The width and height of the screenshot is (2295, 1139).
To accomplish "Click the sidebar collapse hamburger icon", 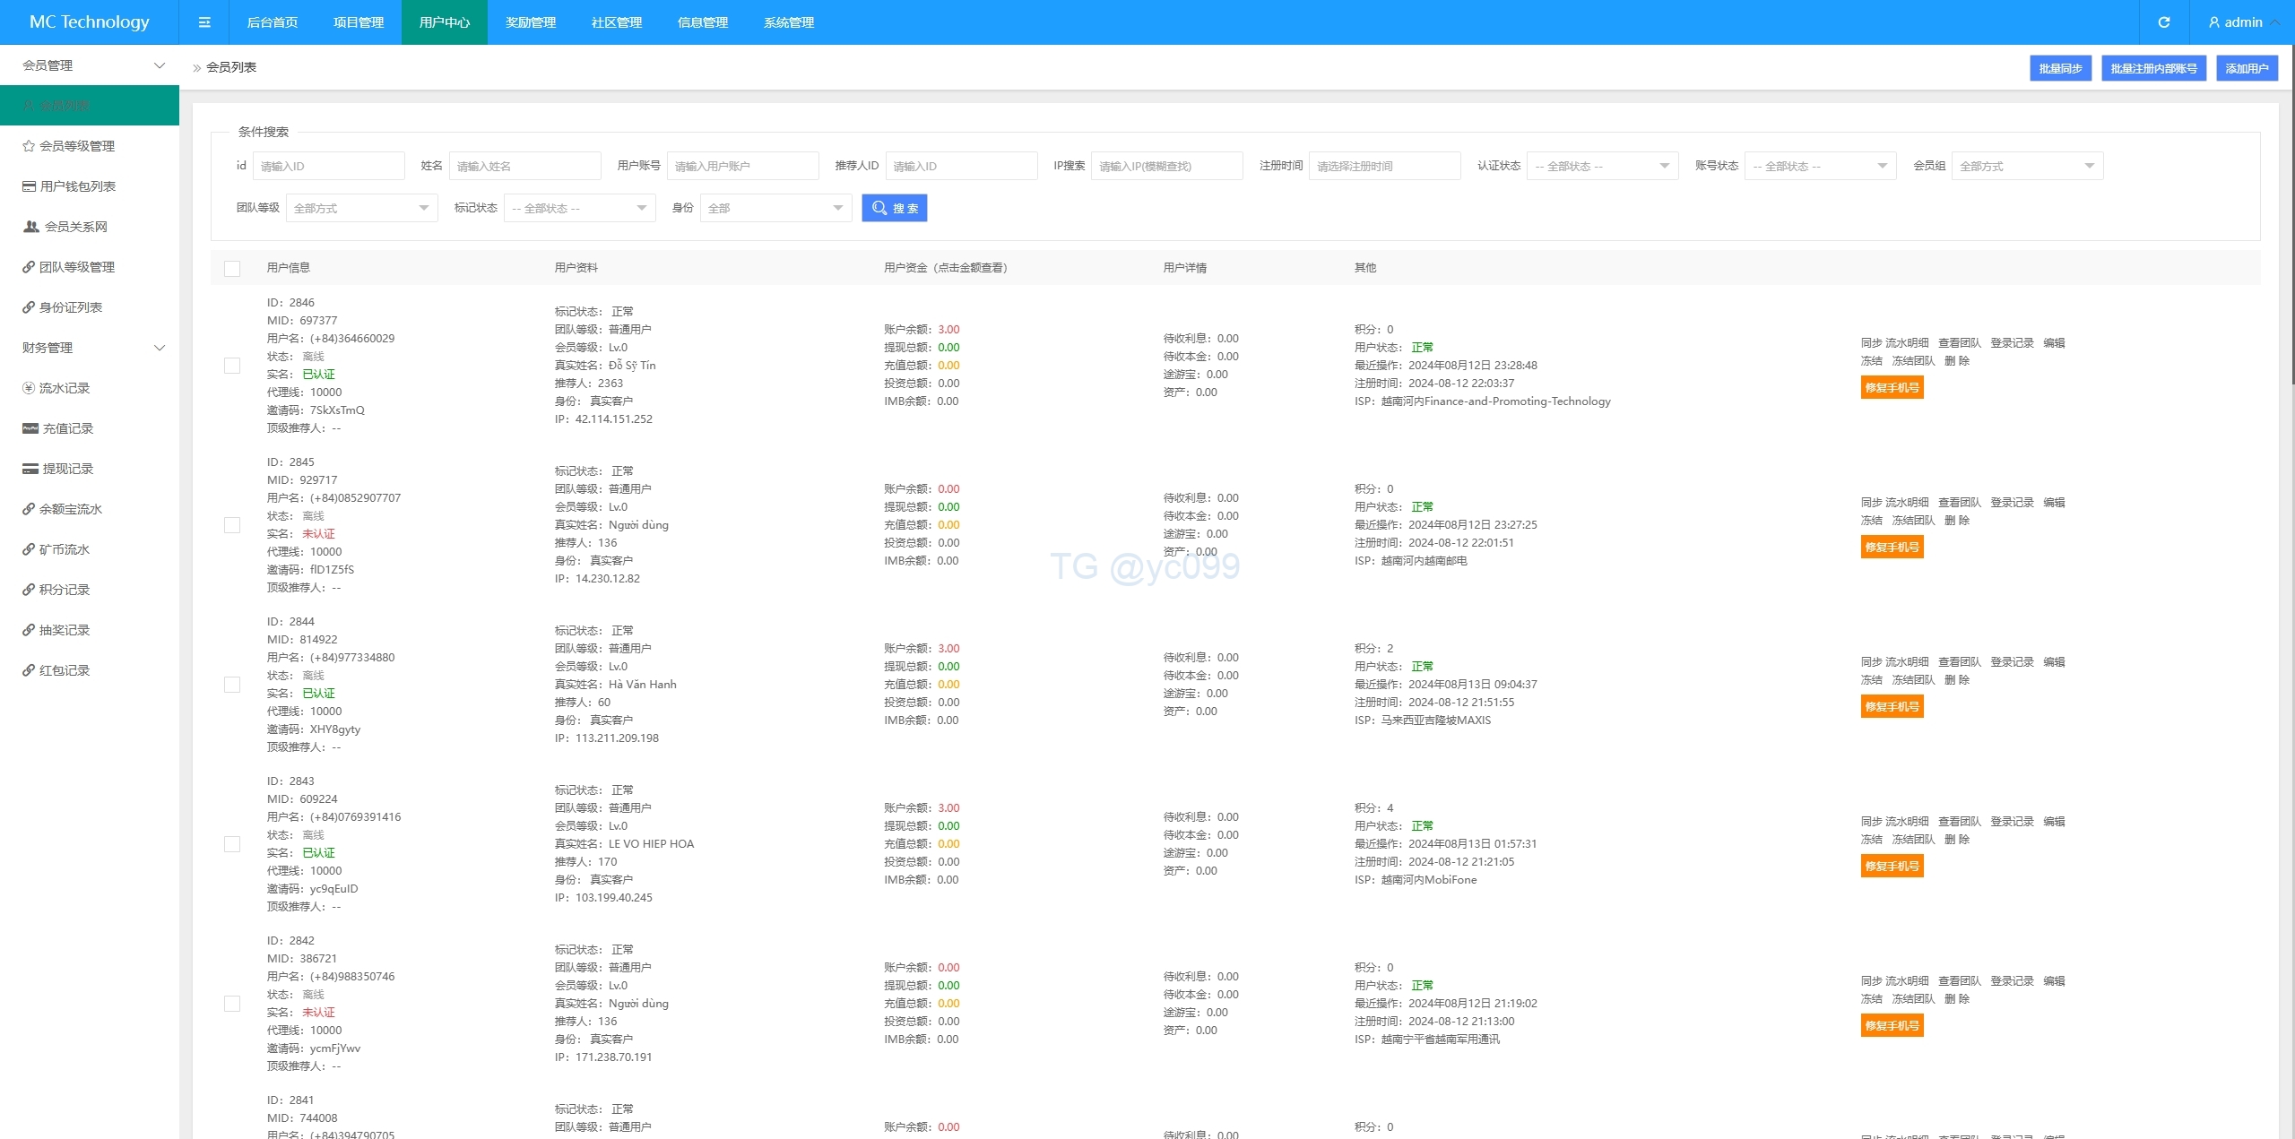I will click(204, 22).
